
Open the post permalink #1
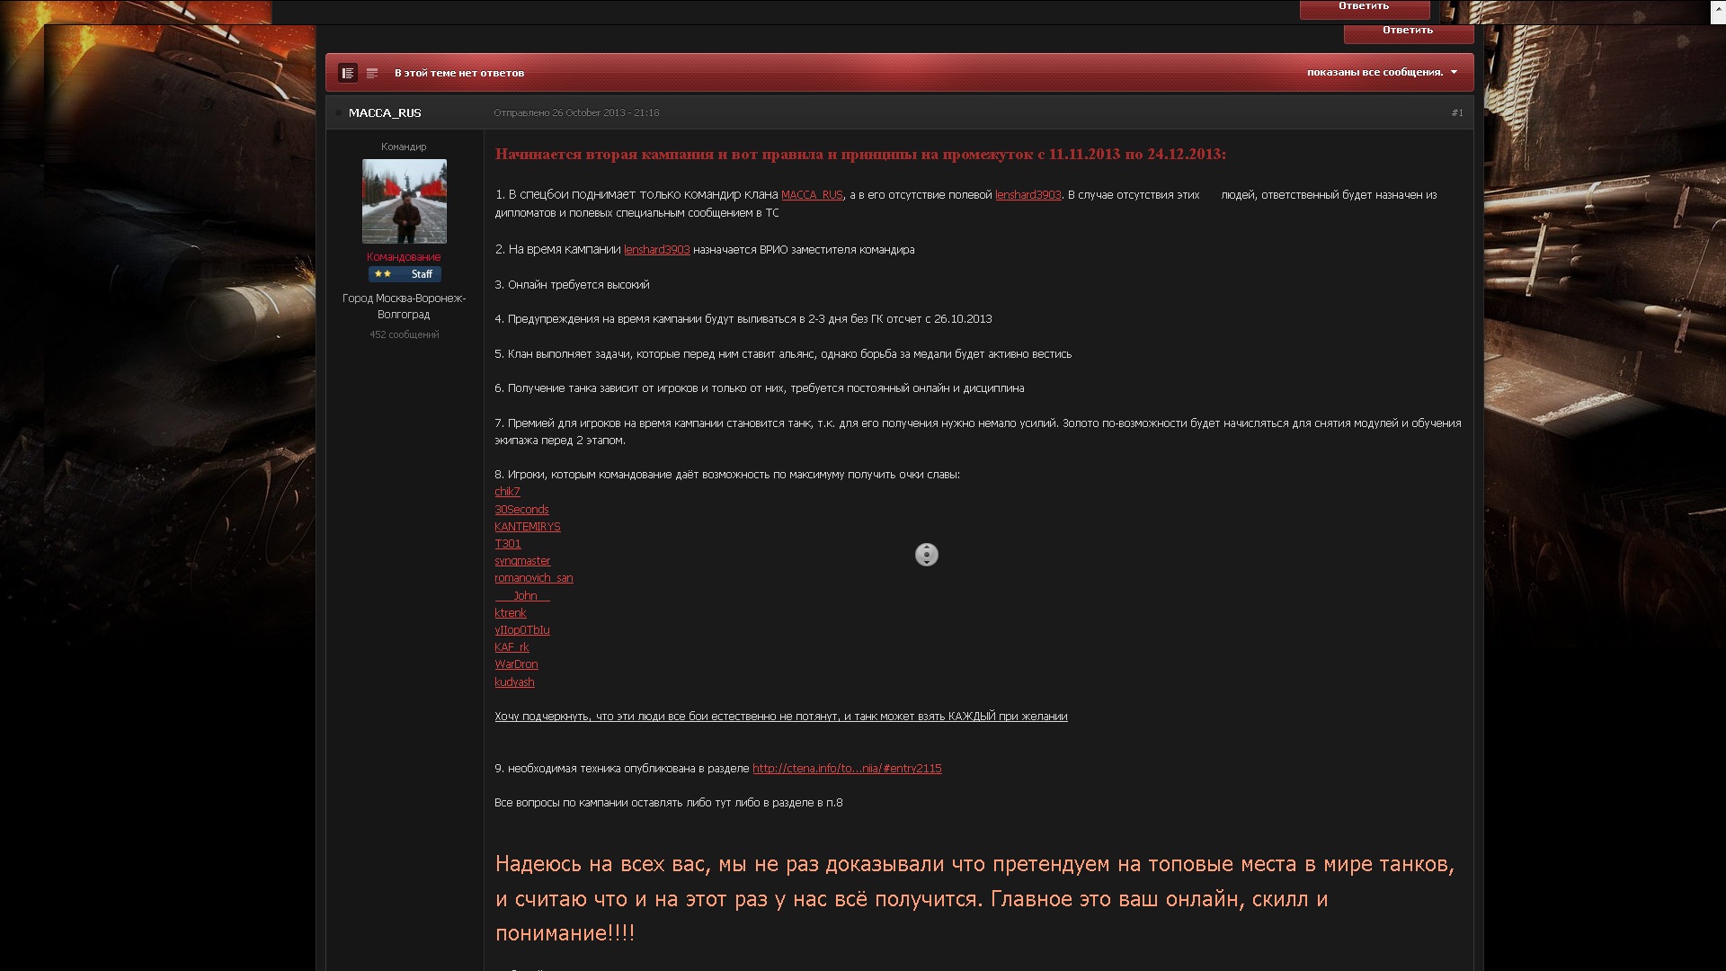click(x=1456, y=112)
